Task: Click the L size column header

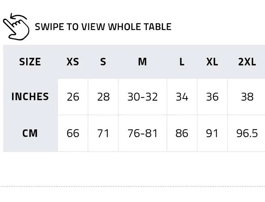Action: tap(182, 62)
